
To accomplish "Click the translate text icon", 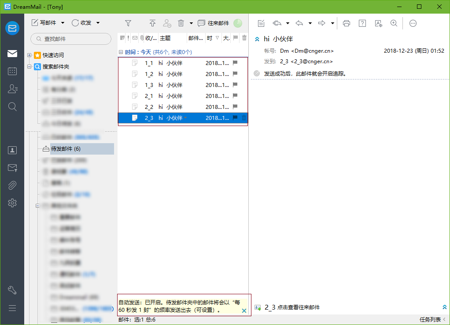I will [379, 23].
